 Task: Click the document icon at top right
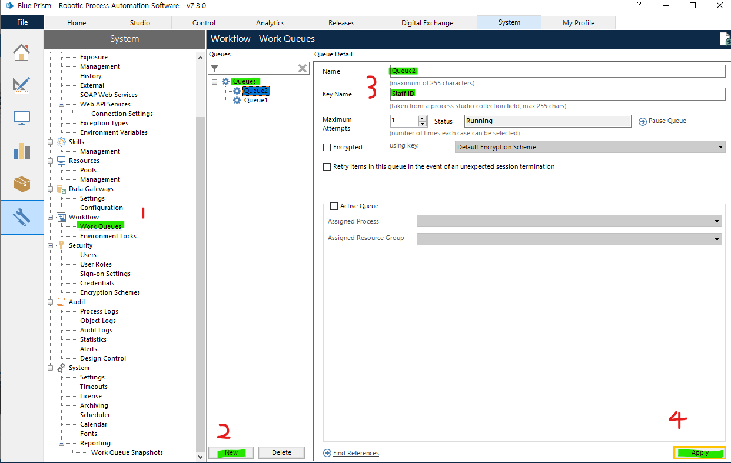pyautogui.click(x=725, y=39)
